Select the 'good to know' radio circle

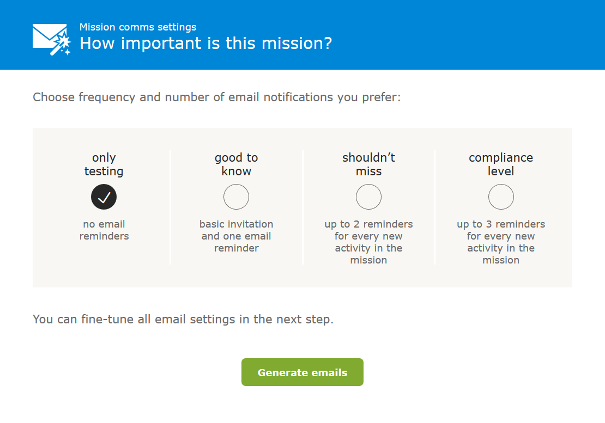tap(236, 197)
